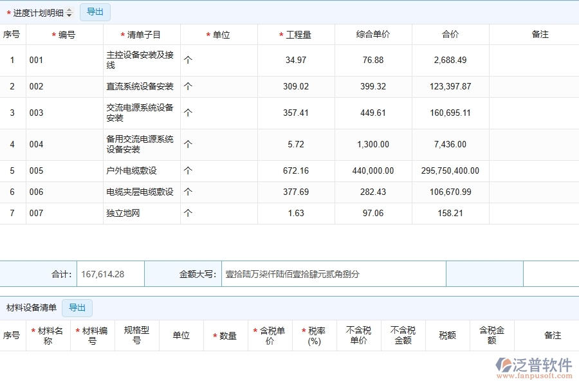Click the up sort arrow next to 进度计划明细

click(x=70, y=9)
